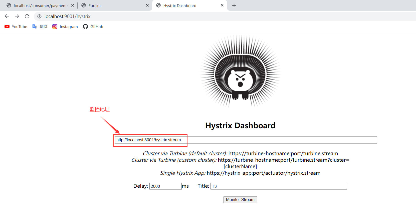Viewport: 416px width, 214px height.
Task: Click the Eureka tab favicon
Action: pos(84,5)
